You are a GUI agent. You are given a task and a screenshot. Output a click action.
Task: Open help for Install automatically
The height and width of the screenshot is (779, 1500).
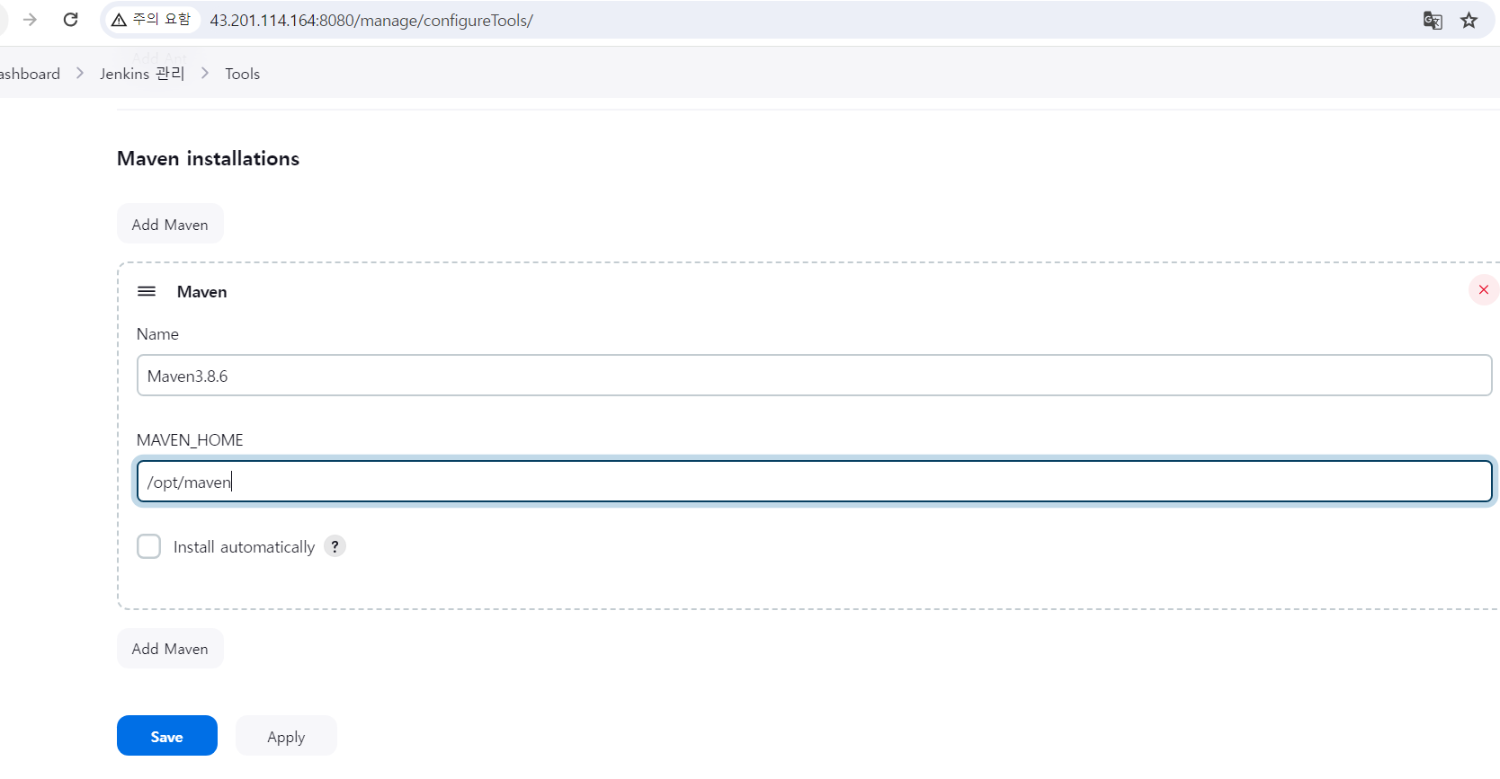pyautogui.click(x=335, y=546)
